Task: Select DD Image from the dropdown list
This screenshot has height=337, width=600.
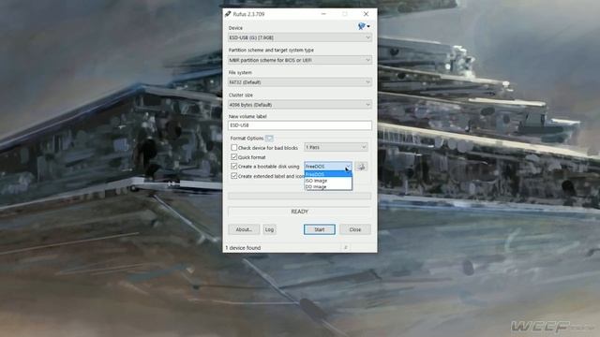Action: [x=328, y=186]
